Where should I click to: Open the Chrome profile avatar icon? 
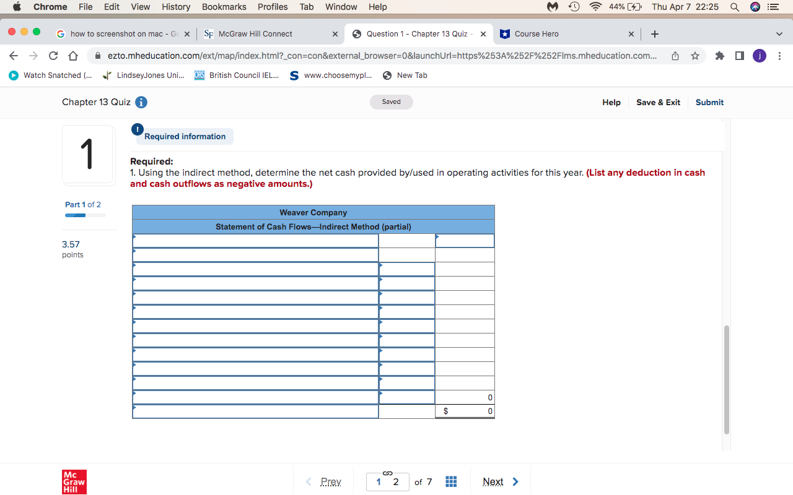[x=759, y=55]
